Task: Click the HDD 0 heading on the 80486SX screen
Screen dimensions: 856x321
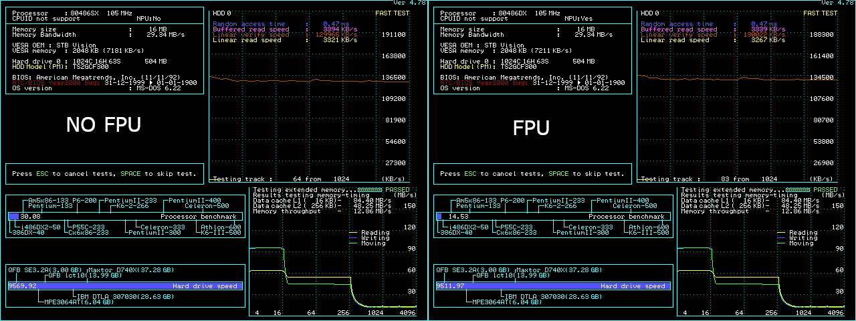Action: (x=223, y=13)
